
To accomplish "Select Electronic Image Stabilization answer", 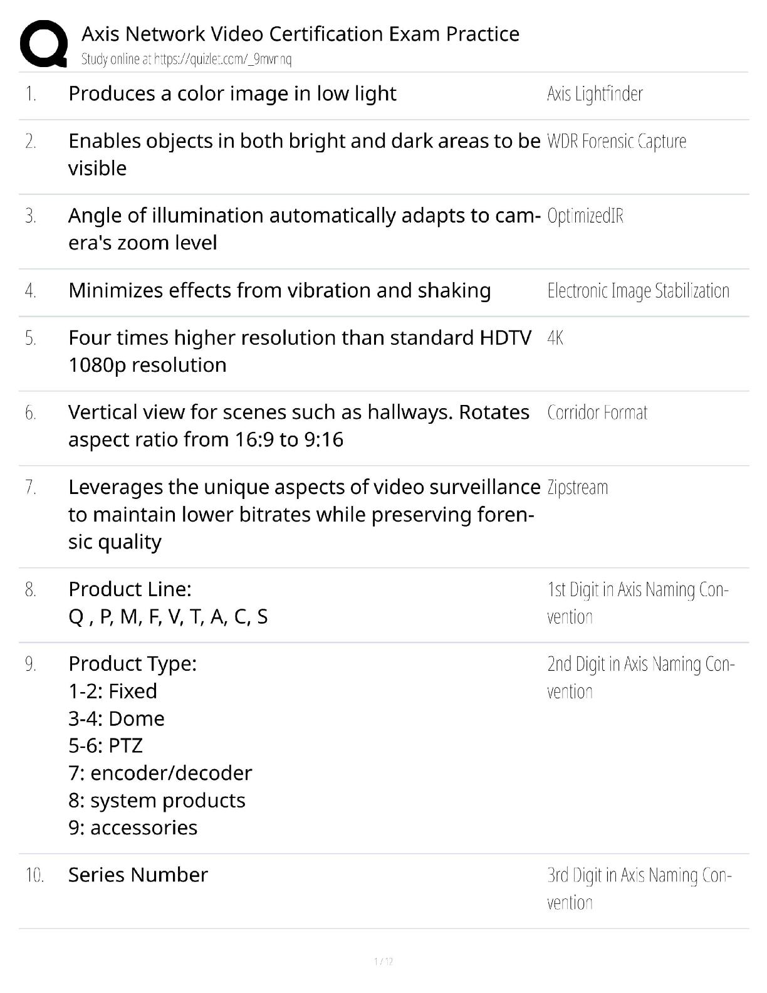I will 639,291.
